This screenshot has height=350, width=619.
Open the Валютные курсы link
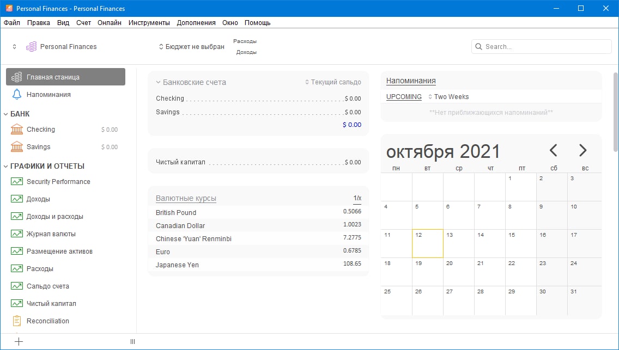coord(186,198)
